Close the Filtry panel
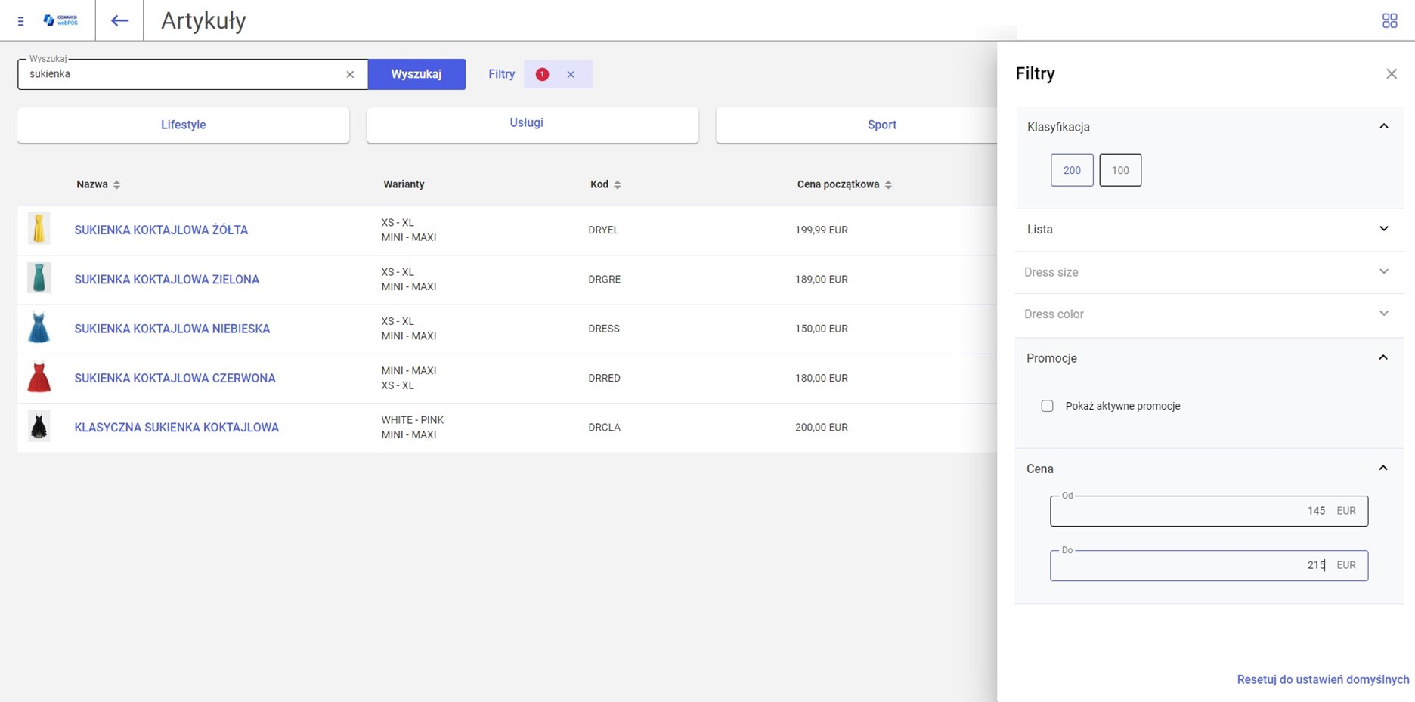Image resolution: width=1415 pixels, height=702 pixels. pyautogui.click(x=1391, y=74)
